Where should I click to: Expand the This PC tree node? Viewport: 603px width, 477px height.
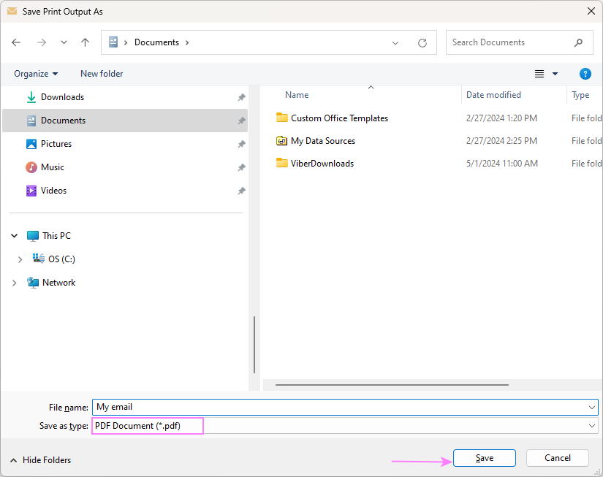[14, 235]
